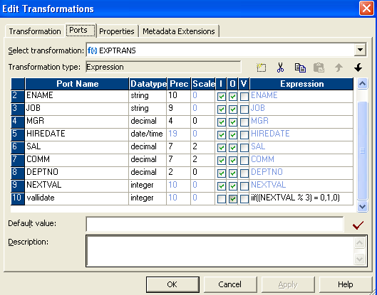The height and width of the screenshot is (295, 377).
Task: Click the f(x) EXPTRANS transformation icon
Action: (93, 50)
